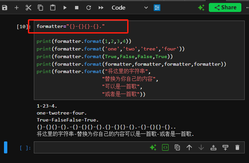
Task: Open the AI assistant sparkle in the empty cell toolbar
Action: [153, 148]
